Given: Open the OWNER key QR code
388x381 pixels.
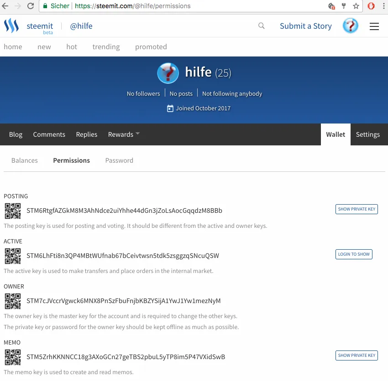Looking at the screenshot, I should (13, 301).
